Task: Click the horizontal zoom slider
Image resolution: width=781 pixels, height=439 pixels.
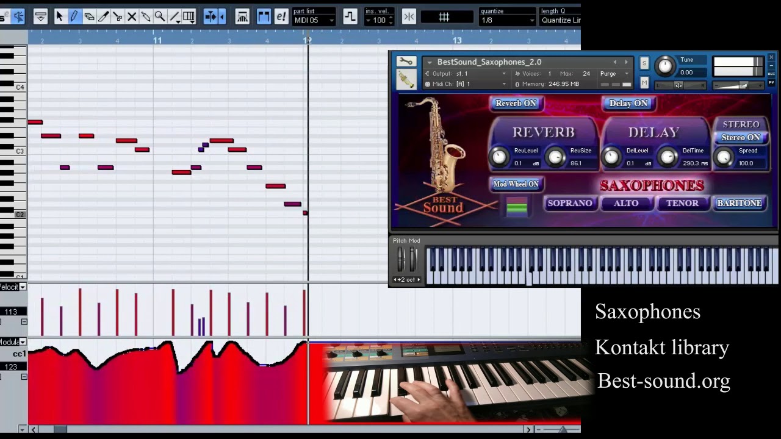Action: 563,429
